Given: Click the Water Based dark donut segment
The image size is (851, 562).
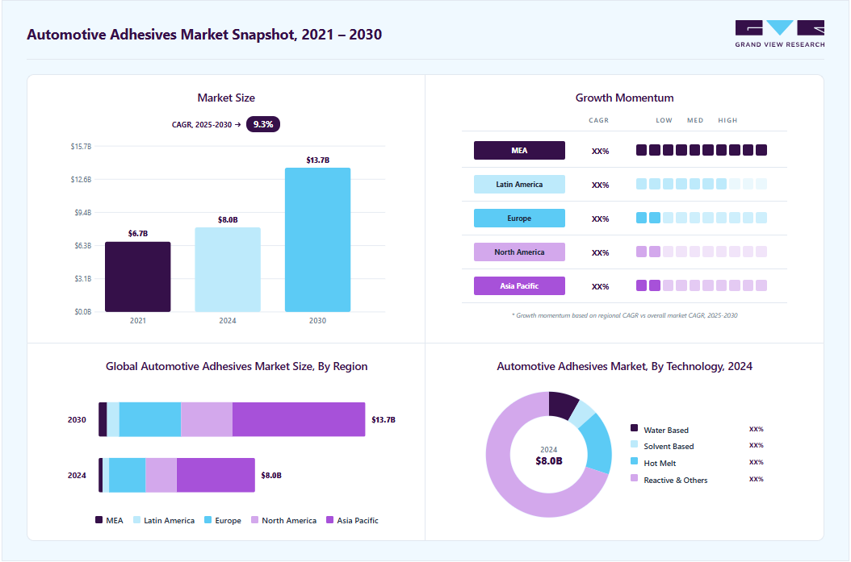Looking at the screenshot, I should coord(562,405).
